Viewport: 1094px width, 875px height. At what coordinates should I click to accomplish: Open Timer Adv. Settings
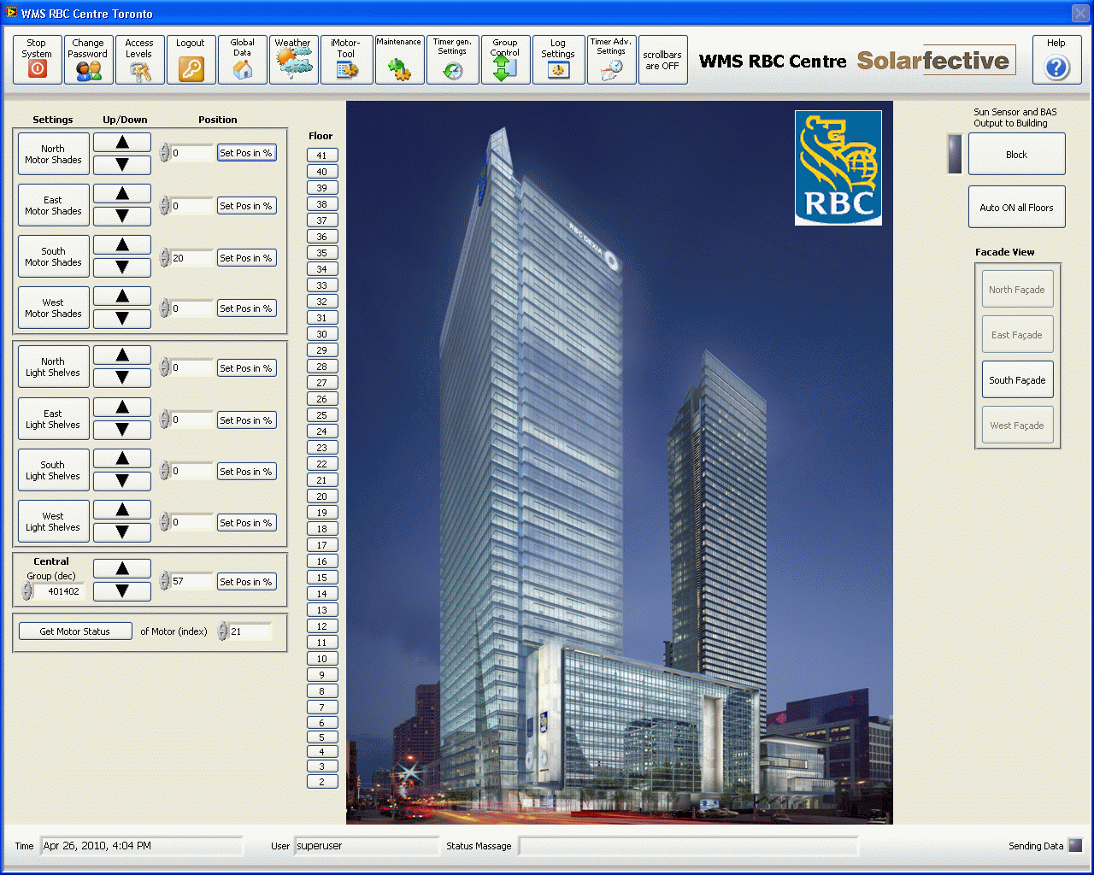click(611, 59)
